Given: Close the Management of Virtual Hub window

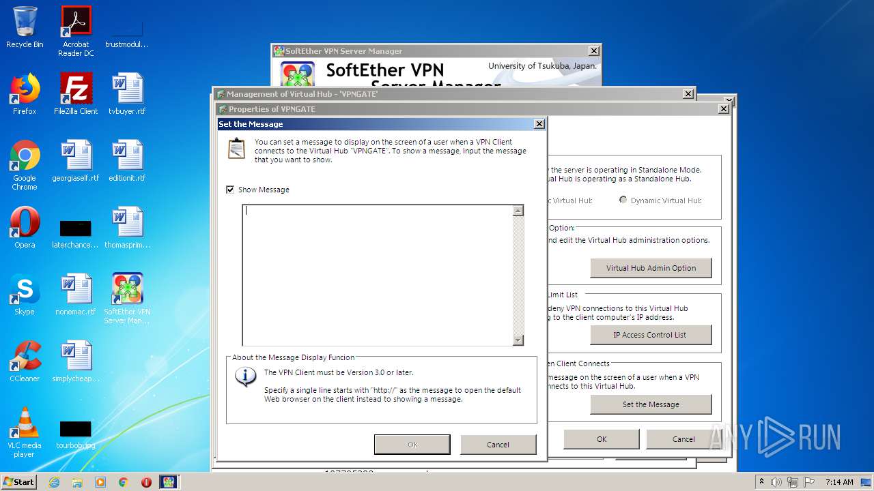Looking at the screenshot, I should (688, 94).
